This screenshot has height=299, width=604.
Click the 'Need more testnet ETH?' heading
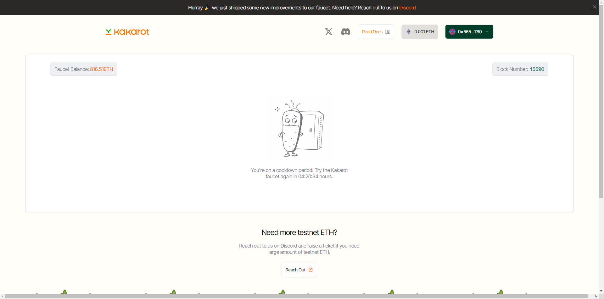click(299, 232)
